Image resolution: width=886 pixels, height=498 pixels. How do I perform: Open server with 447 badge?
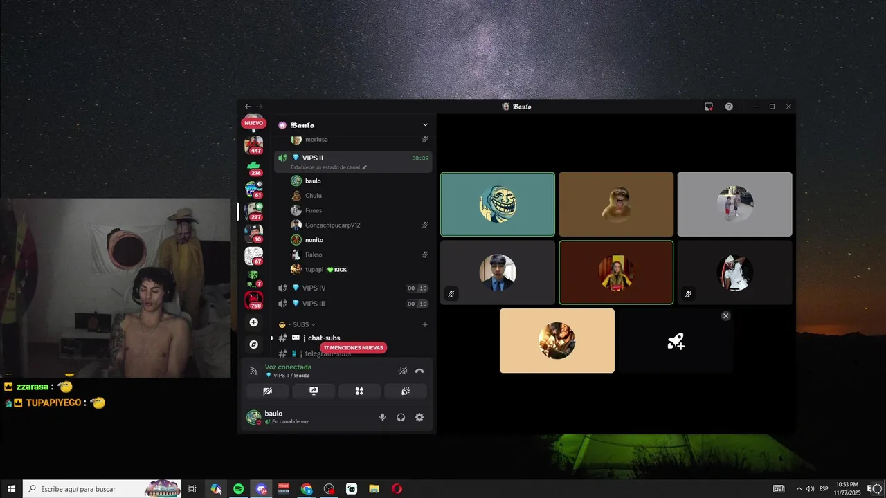253,145
